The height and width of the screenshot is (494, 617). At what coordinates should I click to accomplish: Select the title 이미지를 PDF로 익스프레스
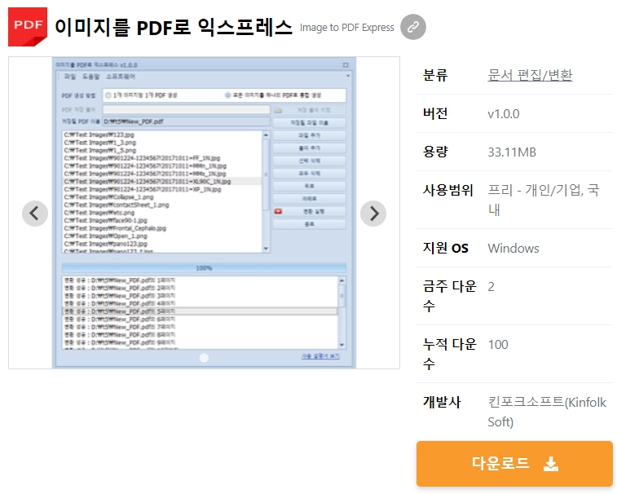pos(174,27)
